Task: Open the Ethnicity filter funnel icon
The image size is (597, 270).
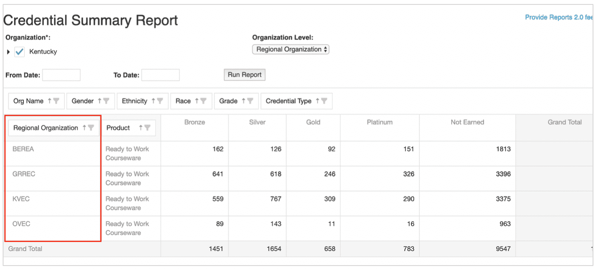Action: [x=160, y=101]
